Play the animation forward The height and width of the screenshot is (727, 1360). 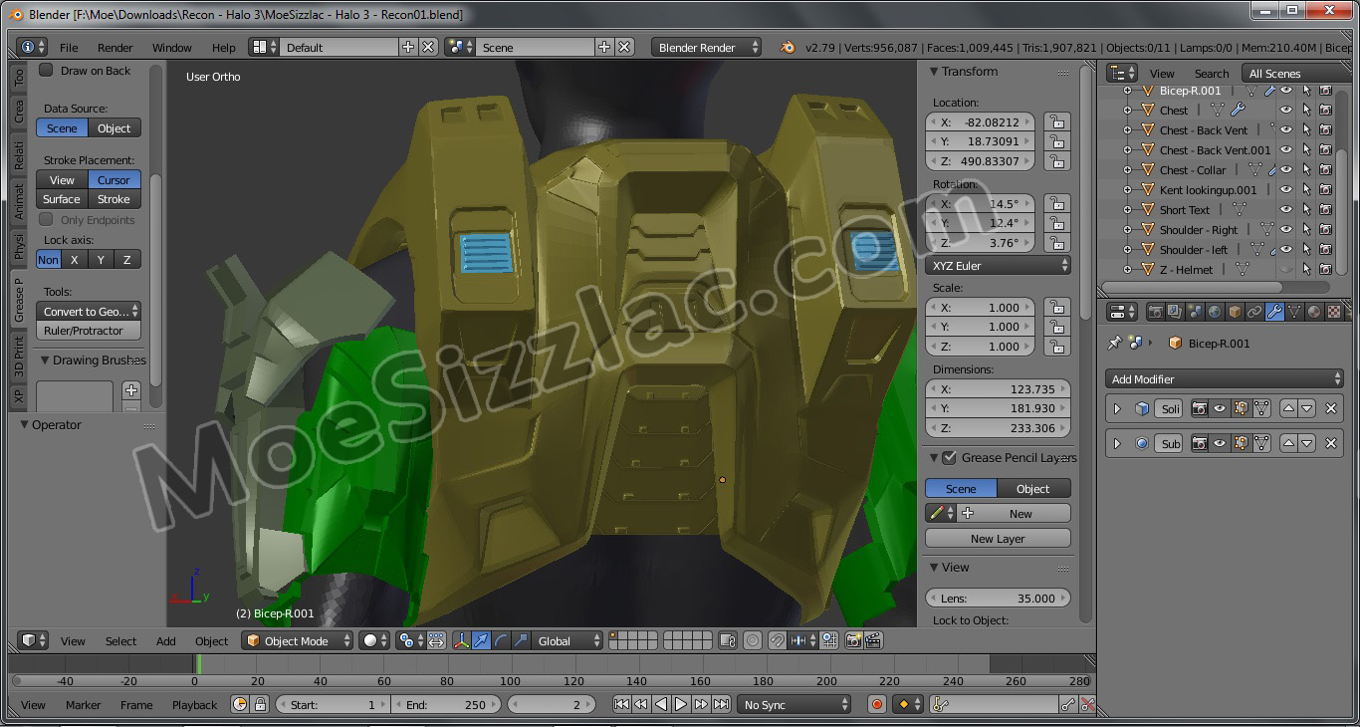681,705
